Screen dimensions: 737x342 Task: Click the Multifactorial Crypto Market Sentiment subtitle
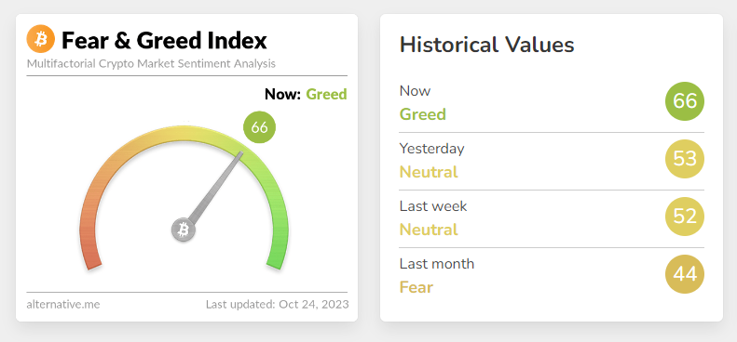151,64
